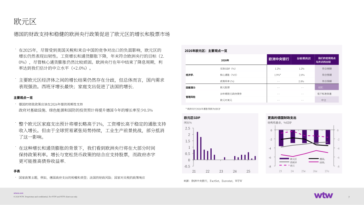Click the bullet beginning 主要欧元区经济体之间
Screen dimensions: 364x205
click(x=91, y=84)
